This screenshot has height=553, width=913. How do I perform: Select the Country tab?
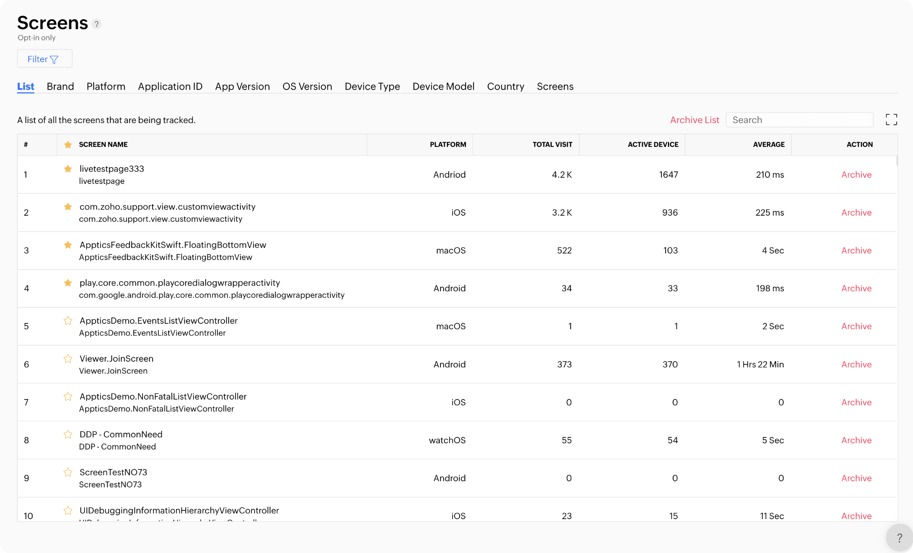[505, 87]
